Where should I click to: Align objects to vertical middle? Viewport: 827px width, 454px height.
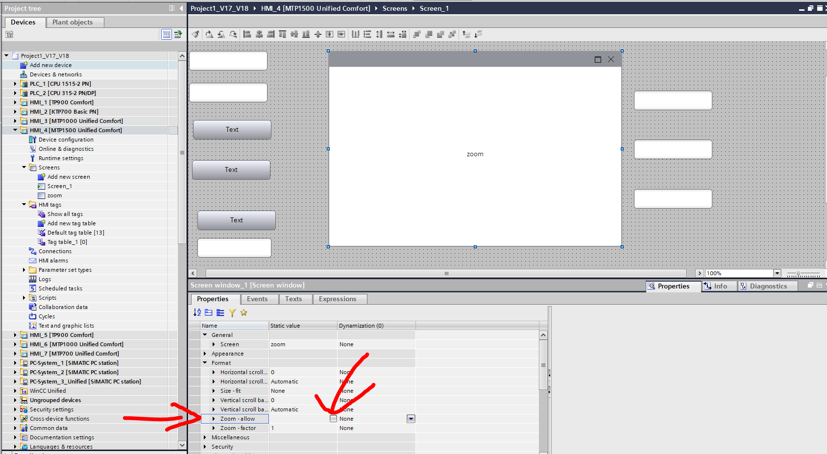[294, 34]
